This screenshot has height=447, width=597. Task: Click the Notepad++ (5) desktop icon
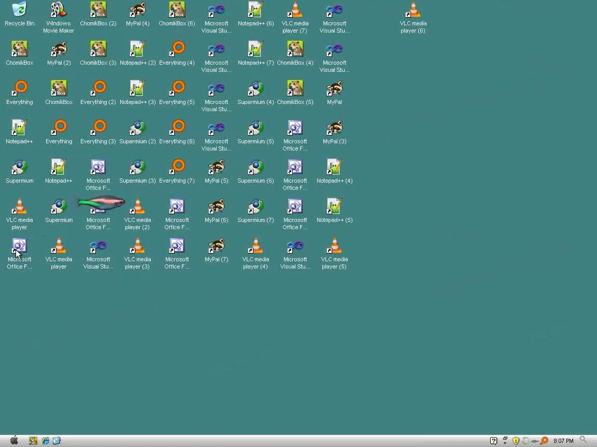coord(334,211)
